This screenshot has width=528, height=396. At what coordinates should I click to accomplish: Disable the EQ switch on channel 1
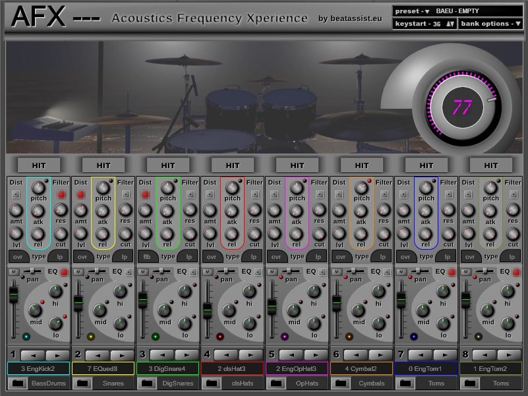(x=64, y=272)
